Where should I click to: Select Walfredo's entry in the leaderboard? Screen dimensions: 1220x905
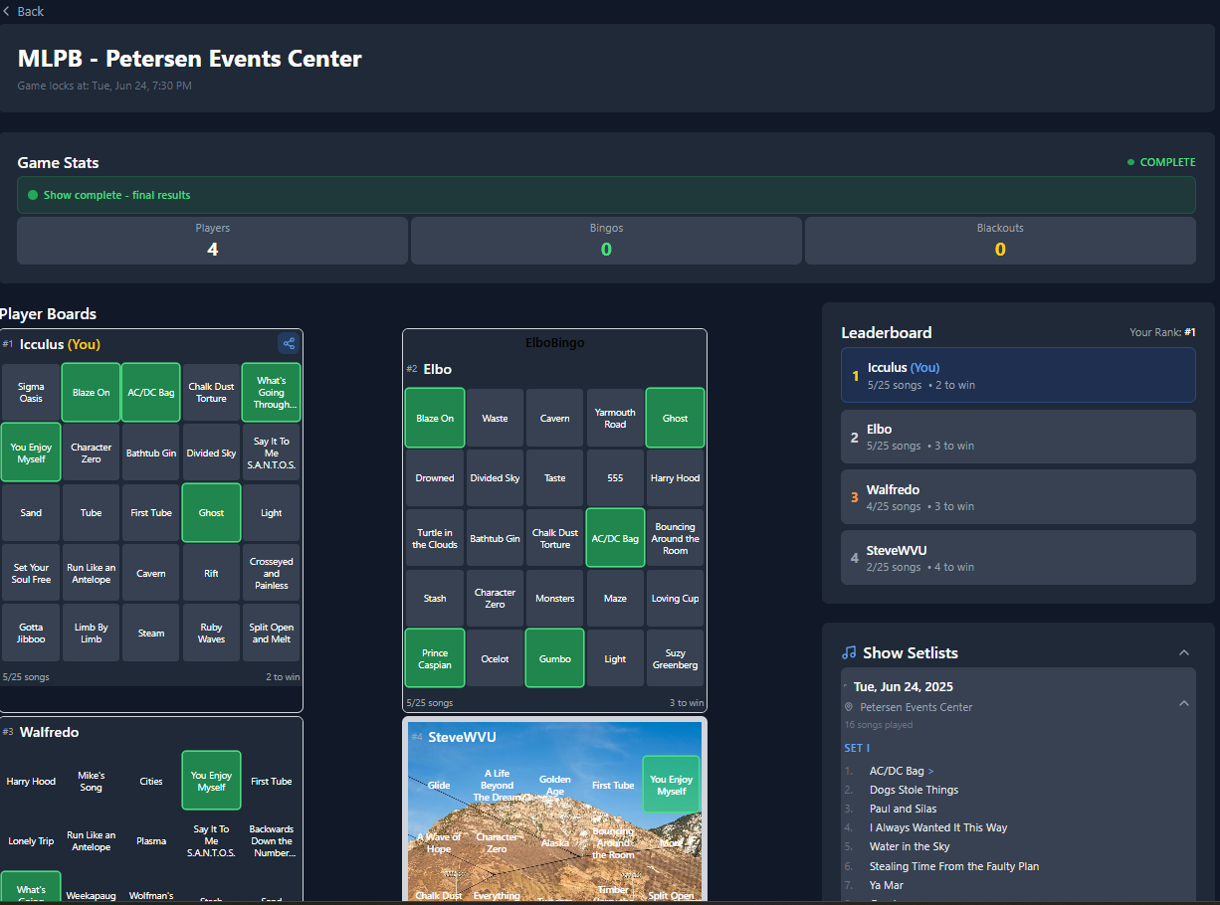pos(1017,496)
